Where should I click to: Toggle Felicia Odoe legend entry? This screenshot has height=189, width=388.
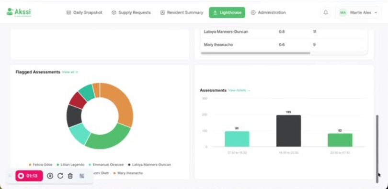(41, 165)
